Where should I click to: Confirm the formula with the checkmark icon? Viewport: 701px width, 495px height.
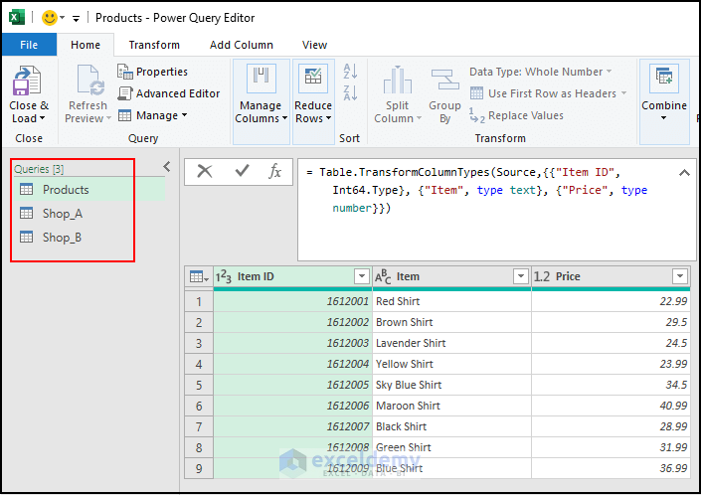coord(242,171)
